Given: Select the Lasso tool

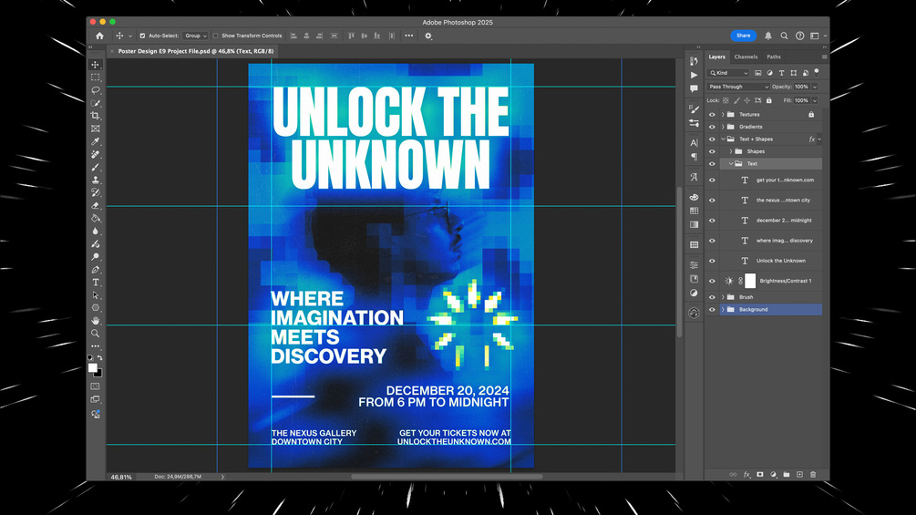Looking at the screenshot, I should click(95, 90).
